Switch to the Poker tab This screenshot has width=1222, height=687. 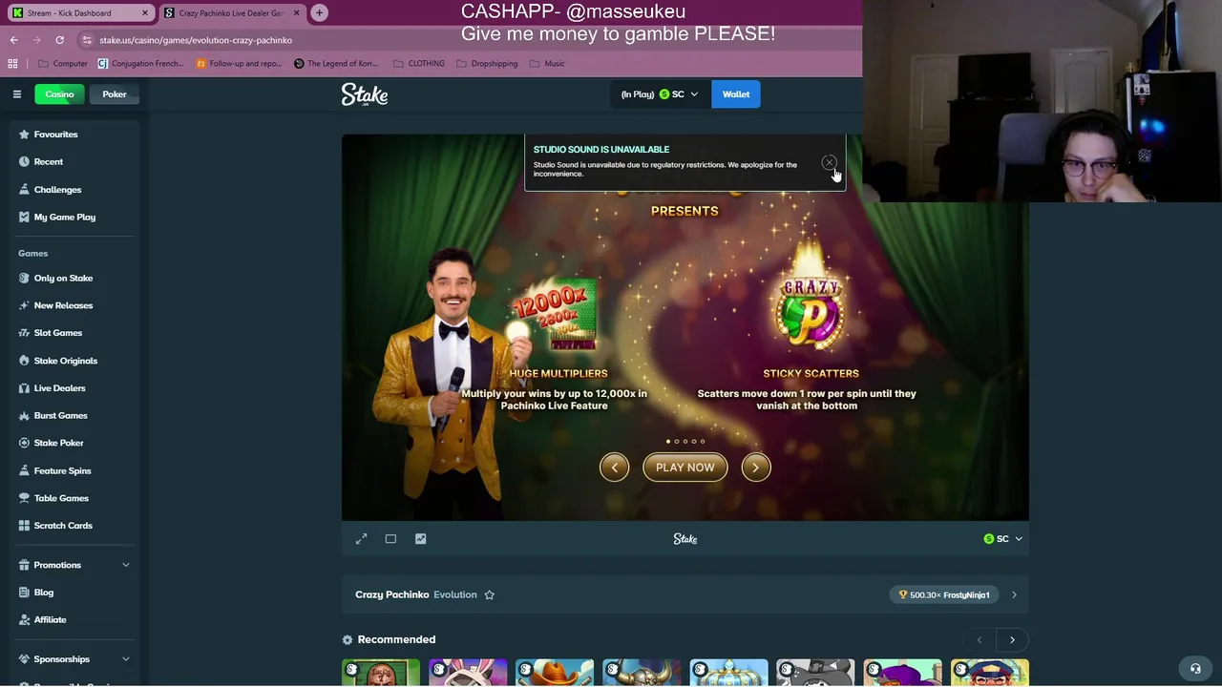114,94
